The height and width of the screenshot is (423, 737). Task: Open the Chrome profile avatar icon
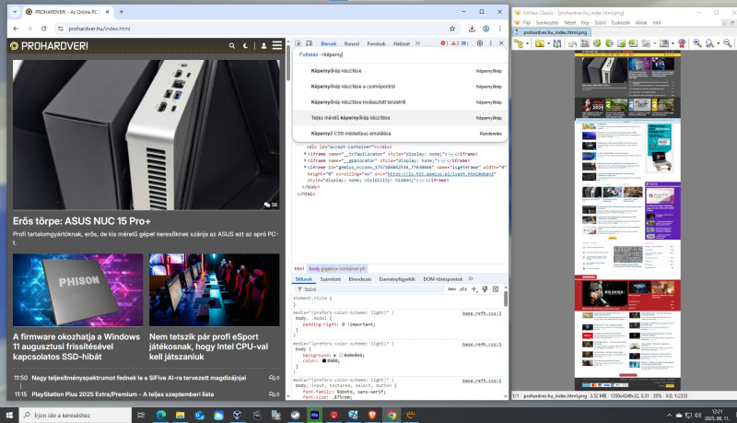point(486,29)
